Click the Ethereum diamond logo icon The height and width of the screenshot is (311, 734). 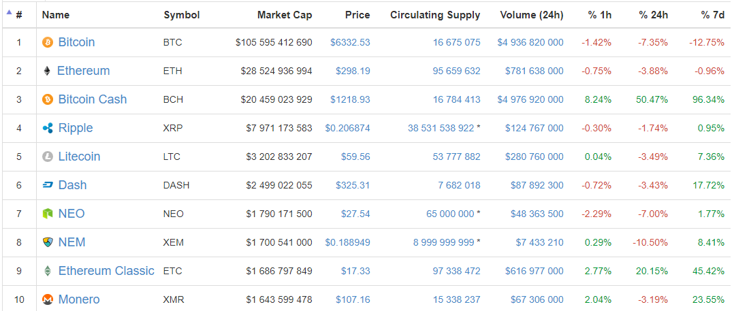[47, 71]
